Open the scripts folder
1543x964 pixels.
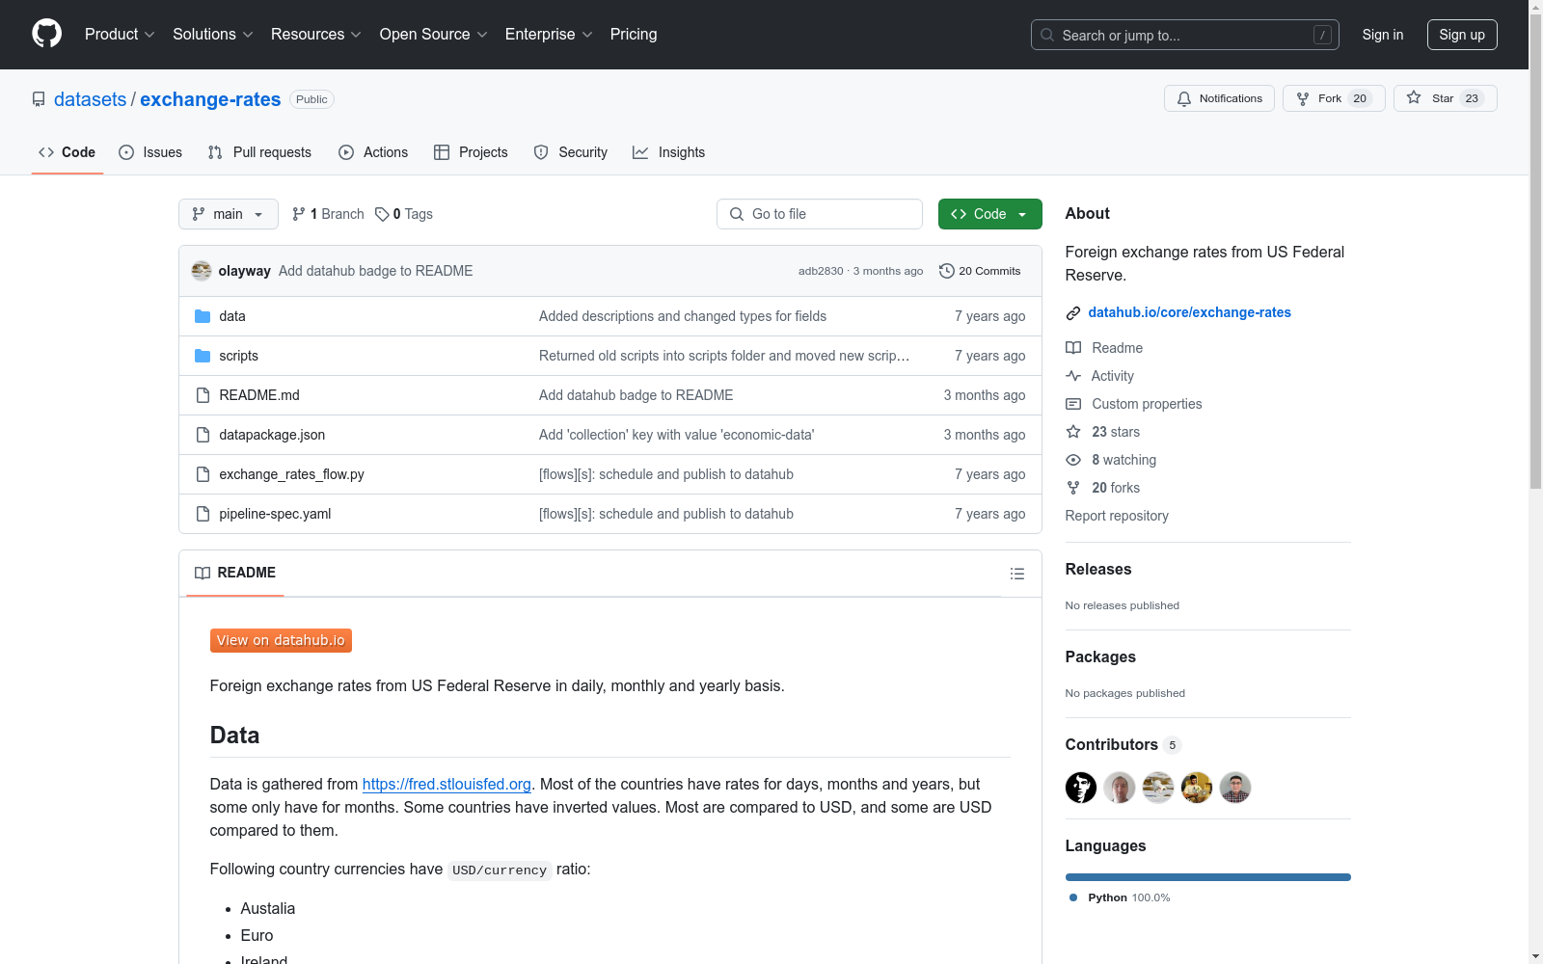coord(238,356)
